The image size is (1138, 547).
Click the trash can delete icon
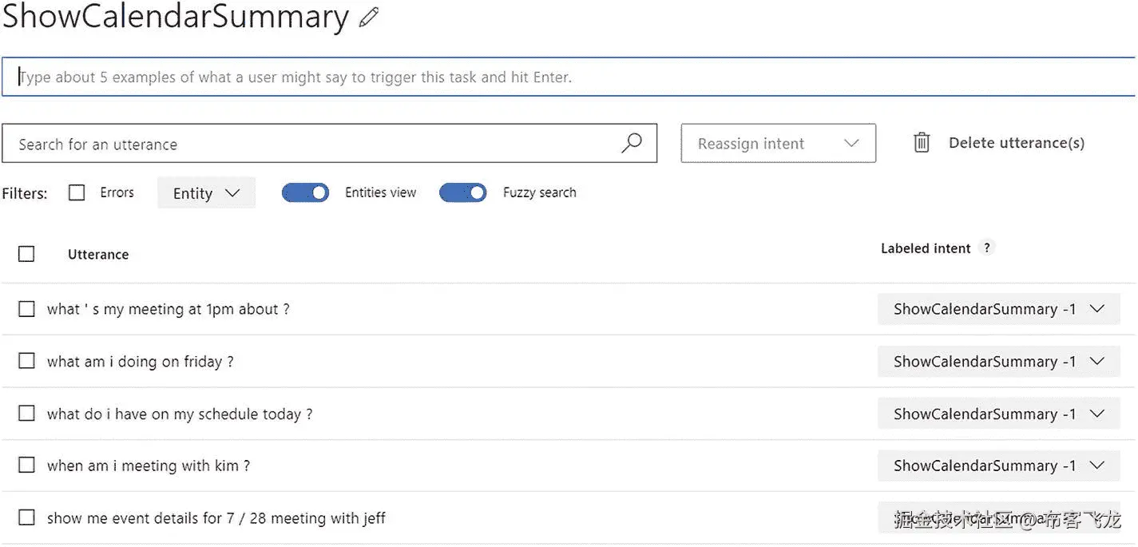[x=922, y=143]
